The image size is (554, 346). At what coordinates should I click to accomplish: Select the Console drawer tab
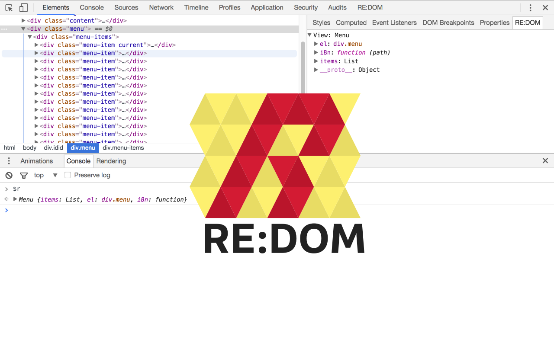click(x=78, y=161)
